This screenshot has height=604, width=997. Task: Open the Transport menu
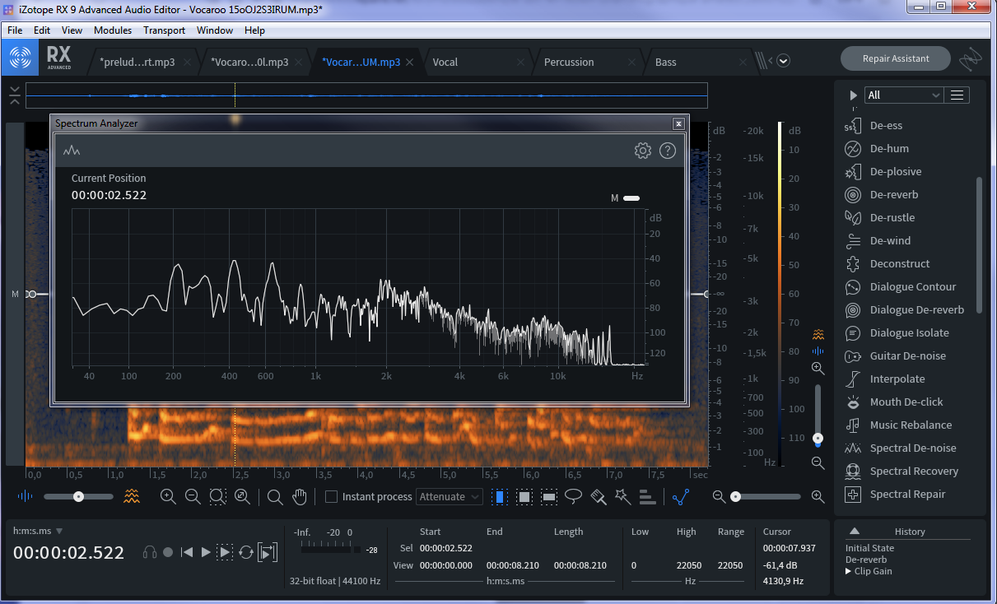(164, 30)
